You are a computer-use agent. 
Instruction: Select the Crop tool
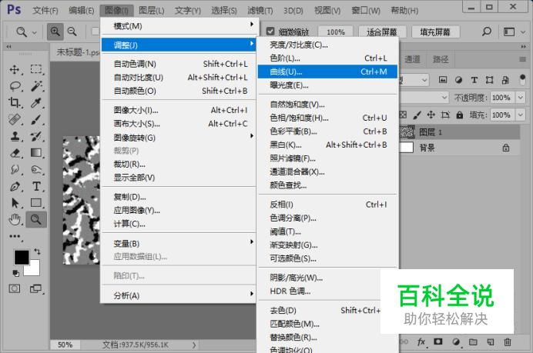[x=15, y=102]
